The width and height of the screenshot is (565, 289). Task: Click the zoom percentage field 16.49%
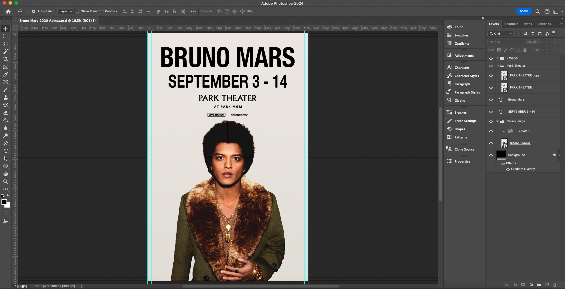click(21, 286)
